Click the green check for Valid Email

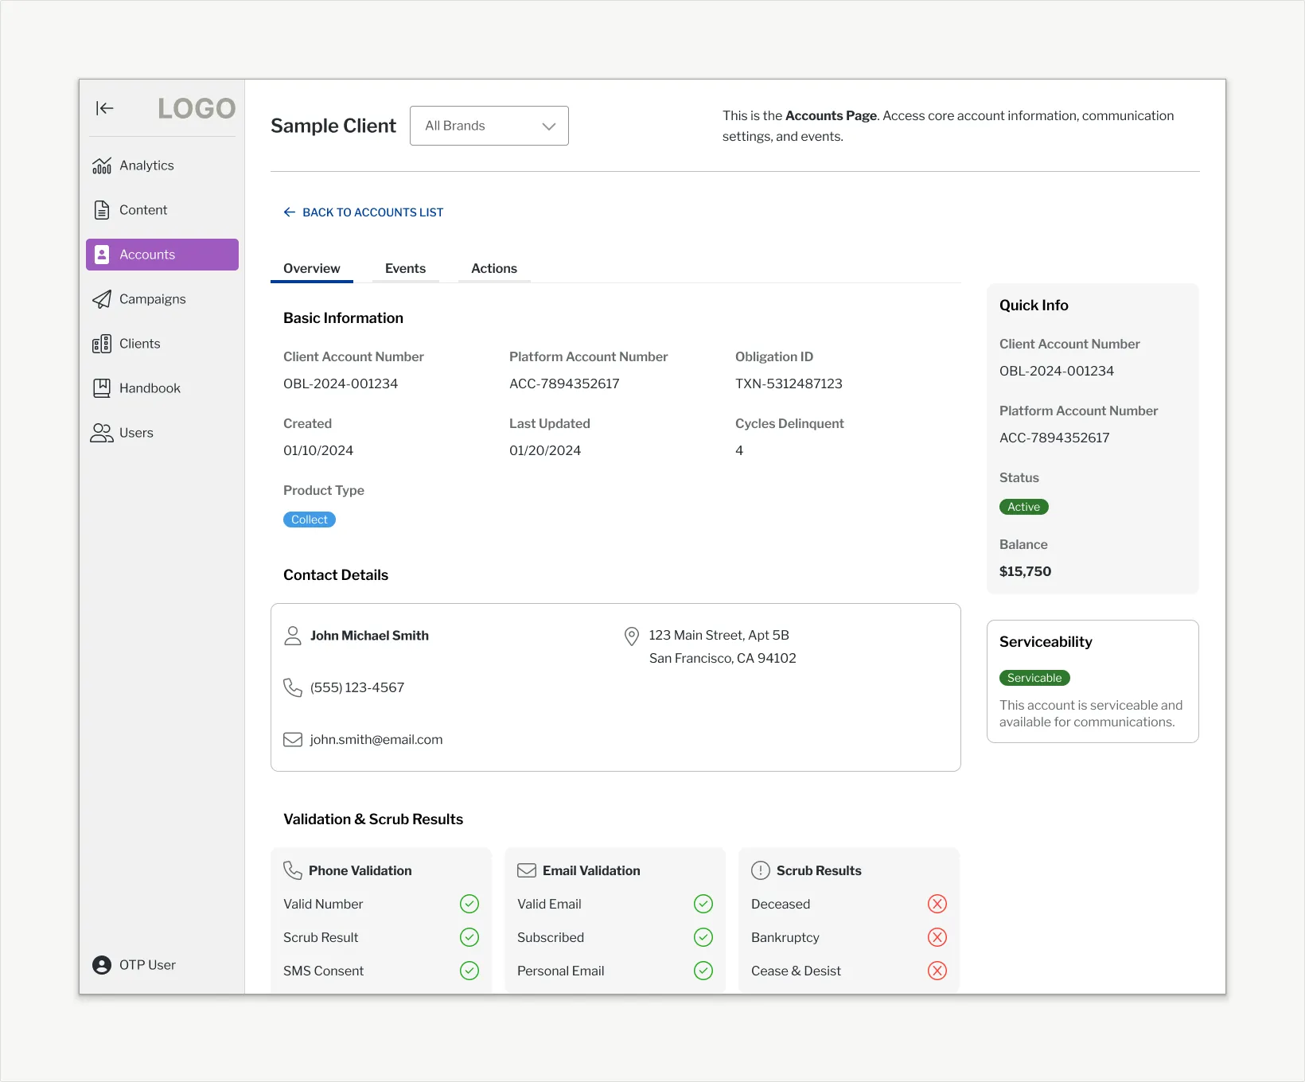[x=703, y=904]
